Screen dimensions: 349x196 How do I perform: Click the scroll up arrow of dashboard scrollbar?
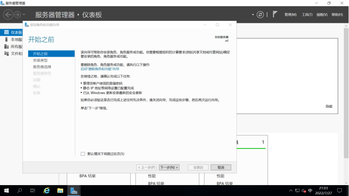(346, 26)
